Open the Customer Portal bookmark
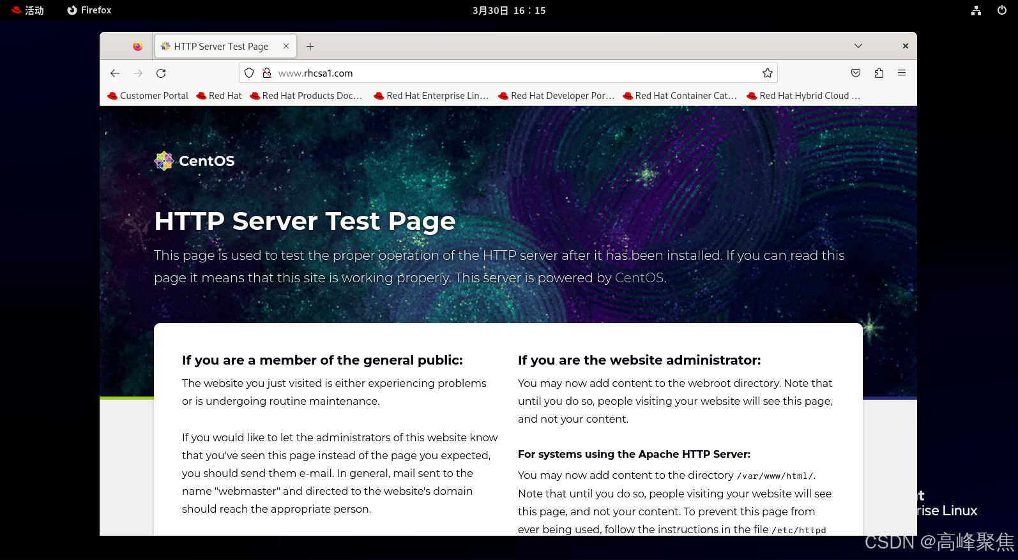The height and width of the screenshot is (560, 1018). (x=148, y=96)
